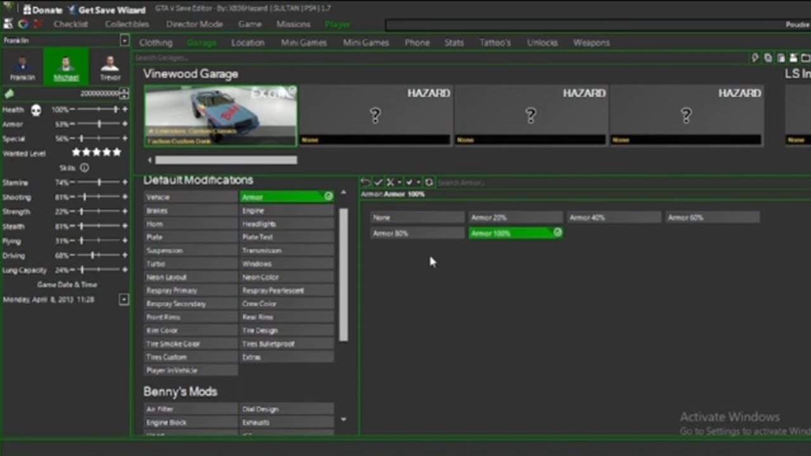
Task: Select the Faction Custom Donk vehicle thumbnail
Action: coord(220,116)
